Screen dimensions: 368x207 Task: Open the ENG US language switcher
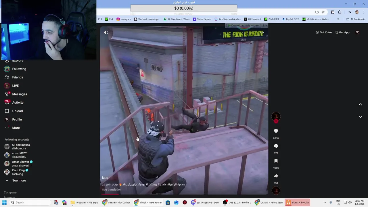pos(338,202)
